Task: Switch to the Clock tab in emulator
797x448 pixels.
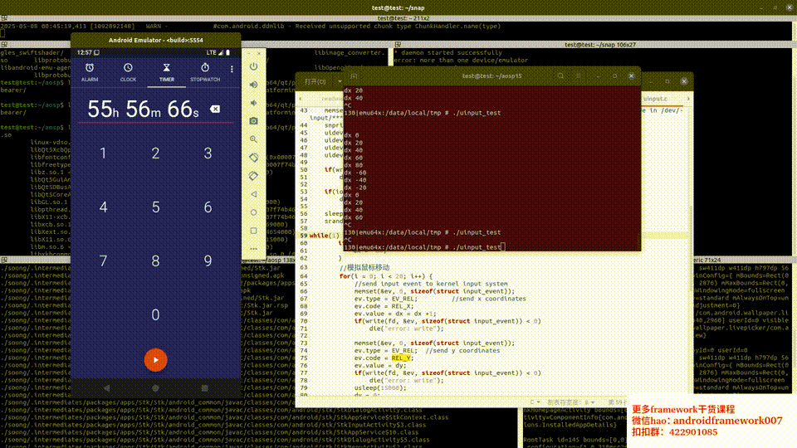Action: (128, 72)
